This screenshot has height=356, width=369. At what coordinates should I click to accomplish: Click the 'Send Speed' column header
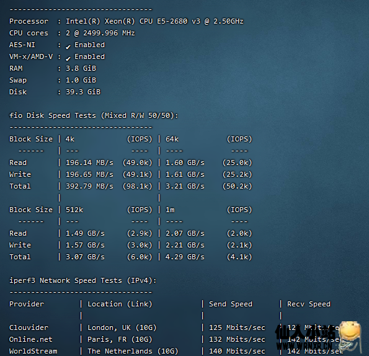tap(231, 304)
